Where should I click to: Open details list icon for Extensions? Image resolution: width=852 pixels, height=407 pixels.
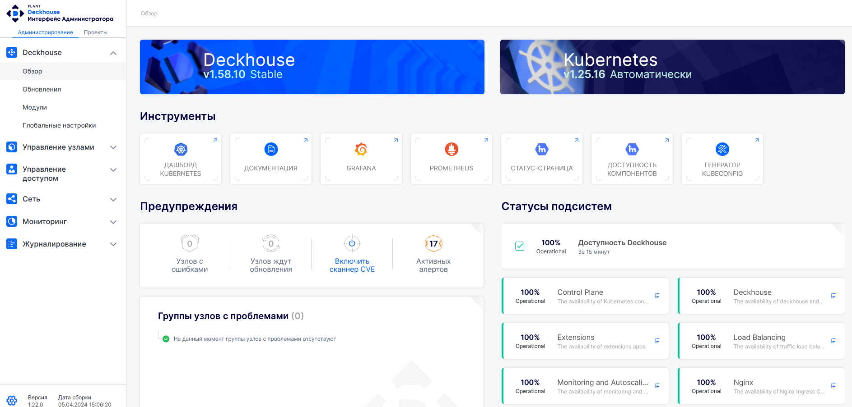tap(657, 341)
